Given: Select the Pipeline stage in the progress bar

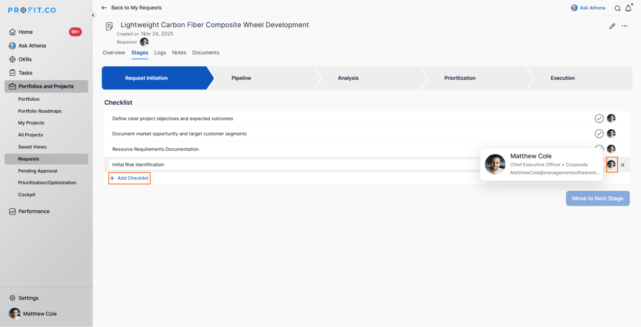Looking at the screenshot, I should point(241,78).
